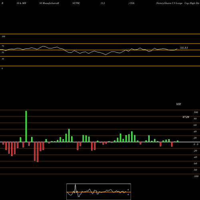The width and height of the screenshot is (200, 200).
Task: Open the mini overview chart thumbnail
Action: [99, 192]
